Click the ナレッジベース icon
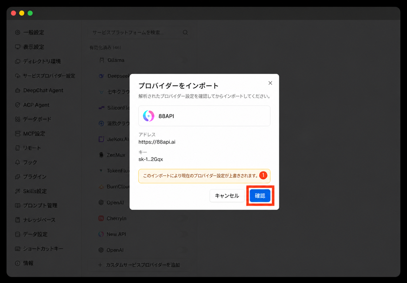407x283 pixels. (x=18, y=220)
